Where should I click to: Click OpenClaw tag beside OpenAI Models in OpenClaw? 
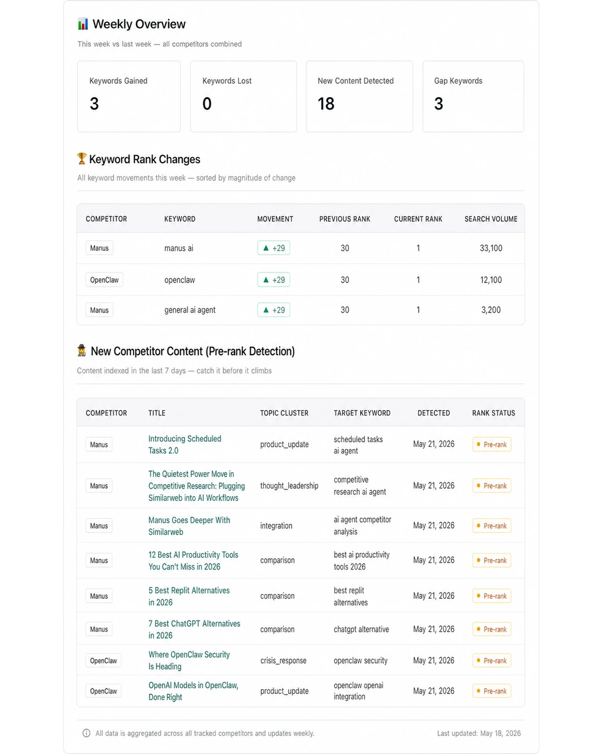pyautogui.click(x=103, y=691)
